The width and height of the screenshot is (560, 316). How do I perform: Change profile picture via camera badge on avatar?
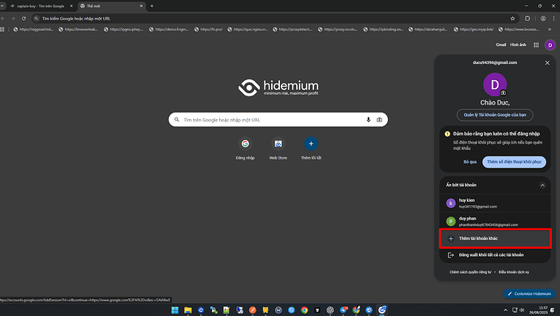(503, 92)
